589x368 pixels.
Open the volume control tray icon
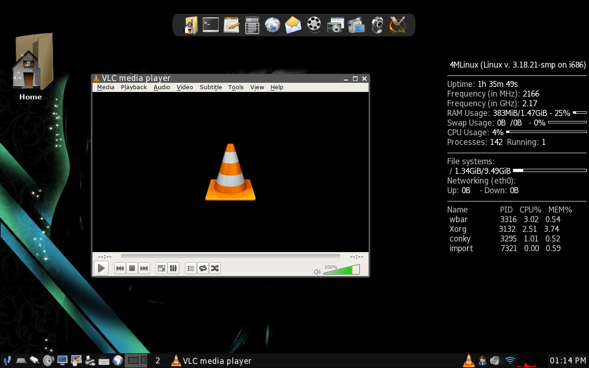[496, 361]
